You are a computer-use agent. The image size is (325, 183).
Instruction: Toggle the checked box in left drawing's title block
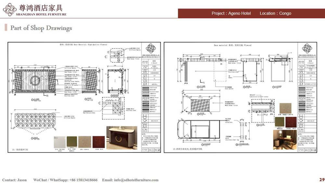pyautogui.click(x=159, y=150)
